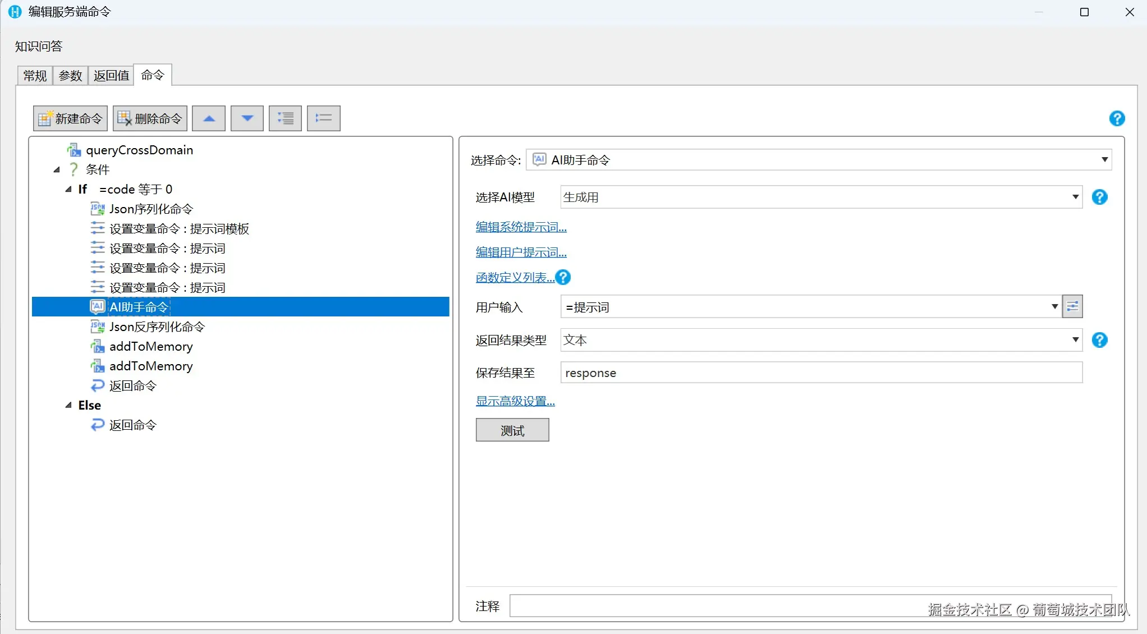
Task: Collapse the 条件 tree node
Action: (57, 169)
